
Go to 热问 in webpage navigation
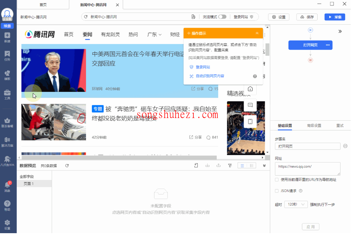pyautogui.click(x=133, y=35)
